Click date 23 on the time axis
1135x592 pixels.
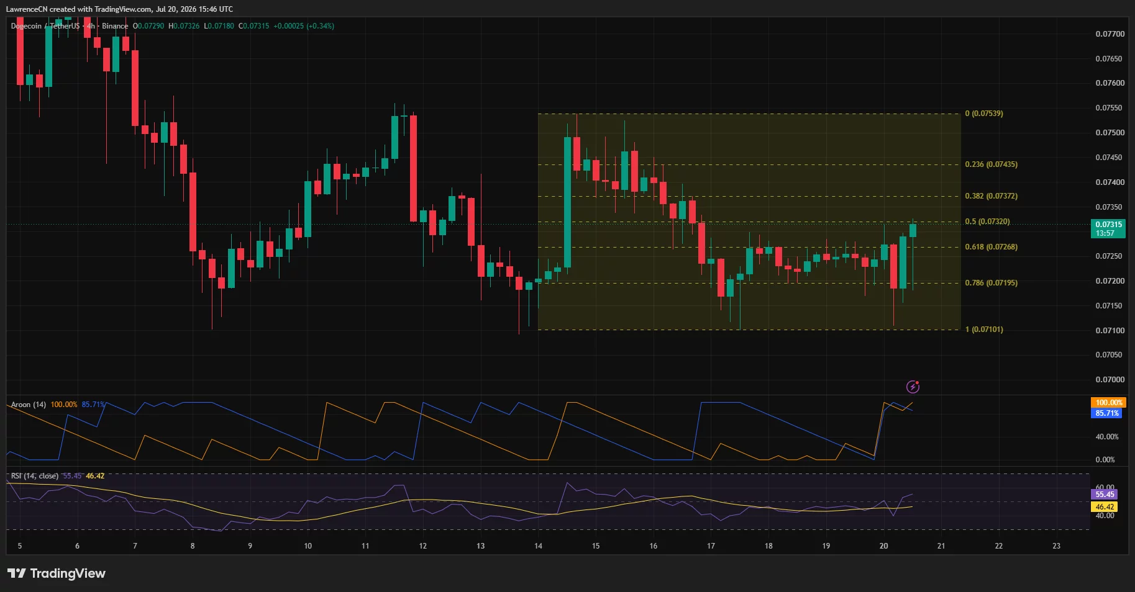click(1056, 546)
